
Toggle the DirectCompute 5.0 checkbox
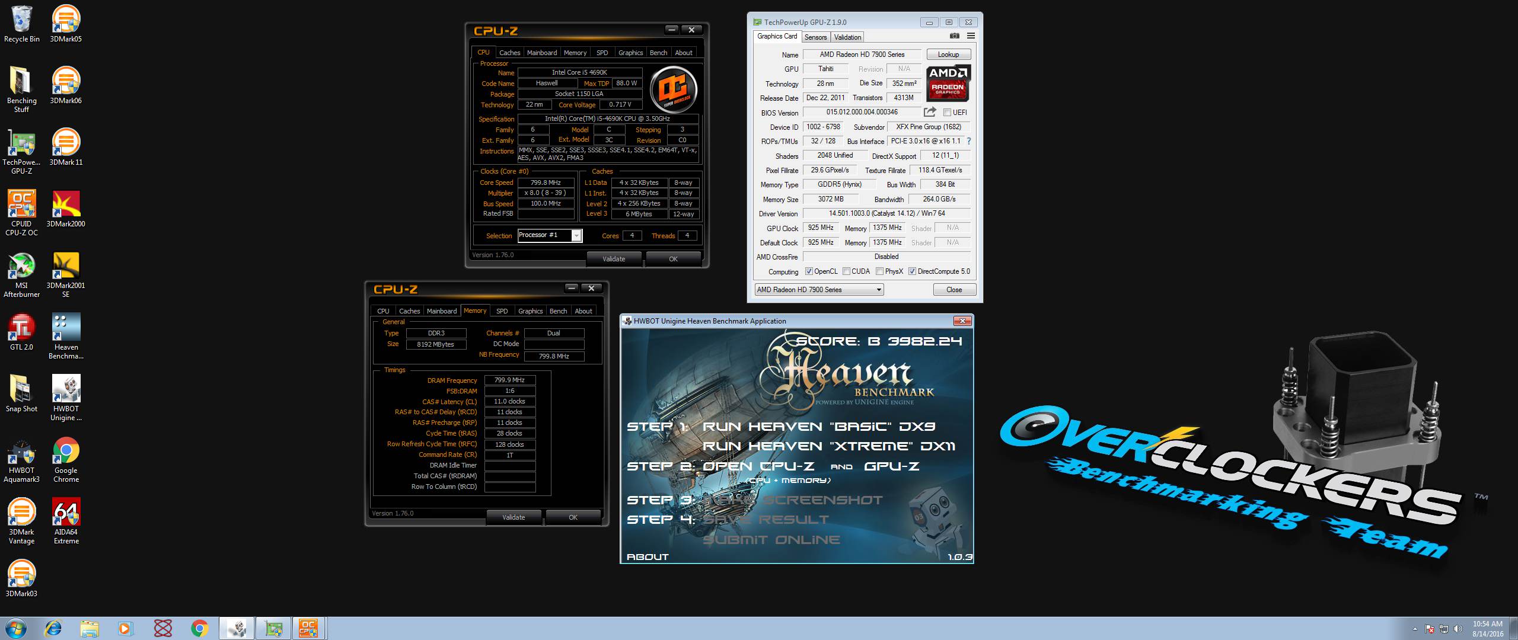(x=912, y=271)
